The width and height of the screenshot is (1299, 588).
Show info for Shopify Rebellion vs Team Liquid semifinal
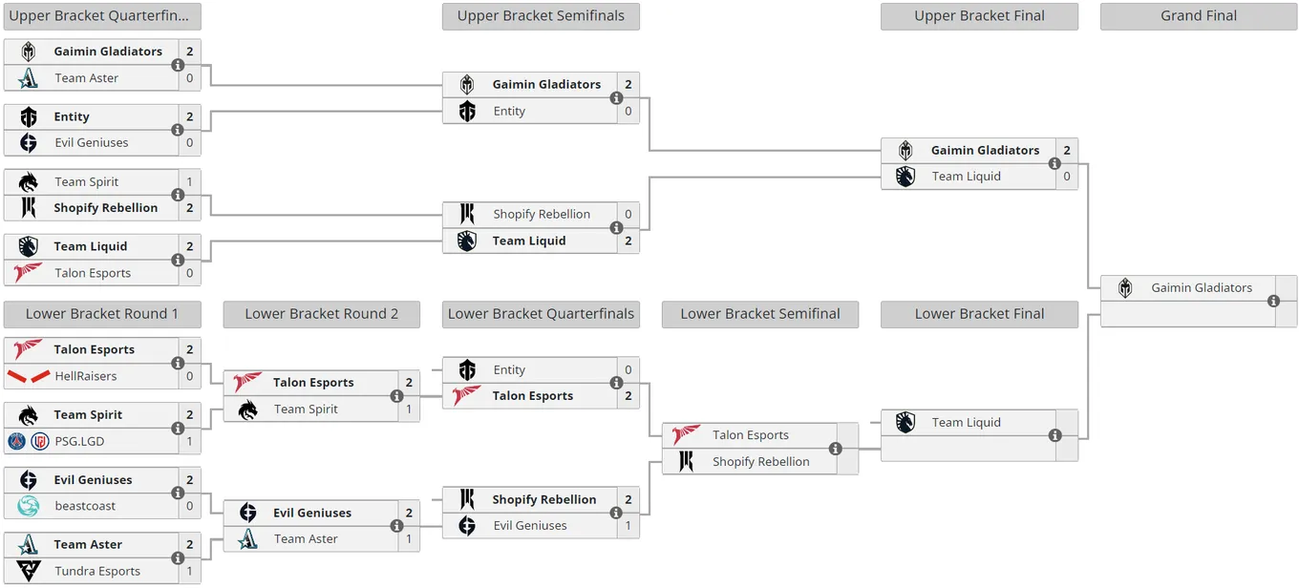(616, 228)
